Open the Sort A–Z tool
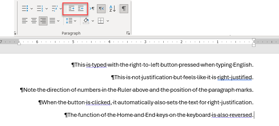Screen dimensions: 279x126 113,8
